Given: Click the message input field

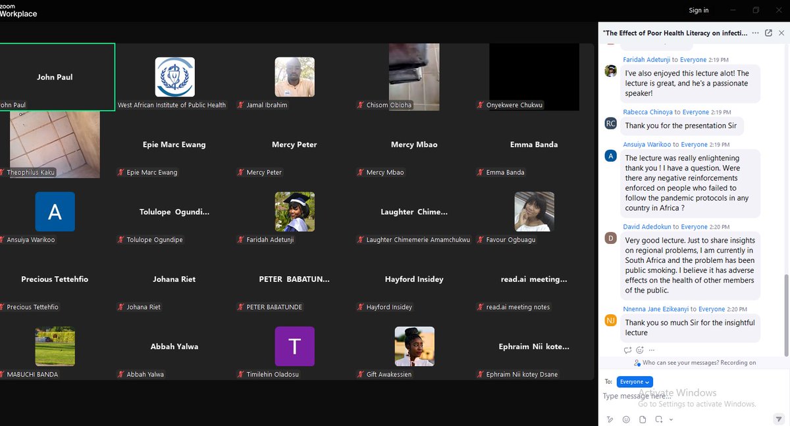Looking at the screenshot, I should (x=694, y=396).
